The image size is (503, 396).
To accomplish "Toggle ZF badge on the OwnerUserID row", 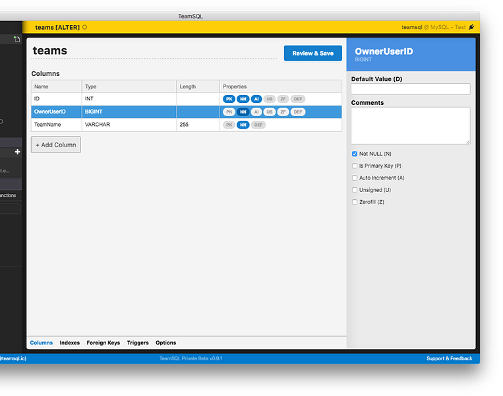I will pyautogui.click(x=283, y=112).
